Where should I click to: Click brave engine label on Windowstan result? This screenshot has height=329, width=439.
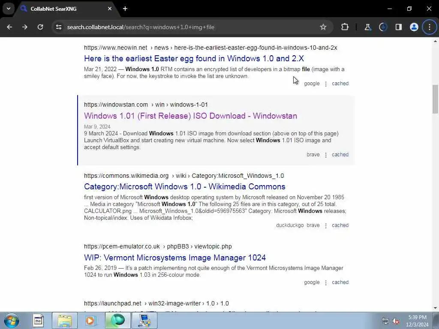[313, 154]
